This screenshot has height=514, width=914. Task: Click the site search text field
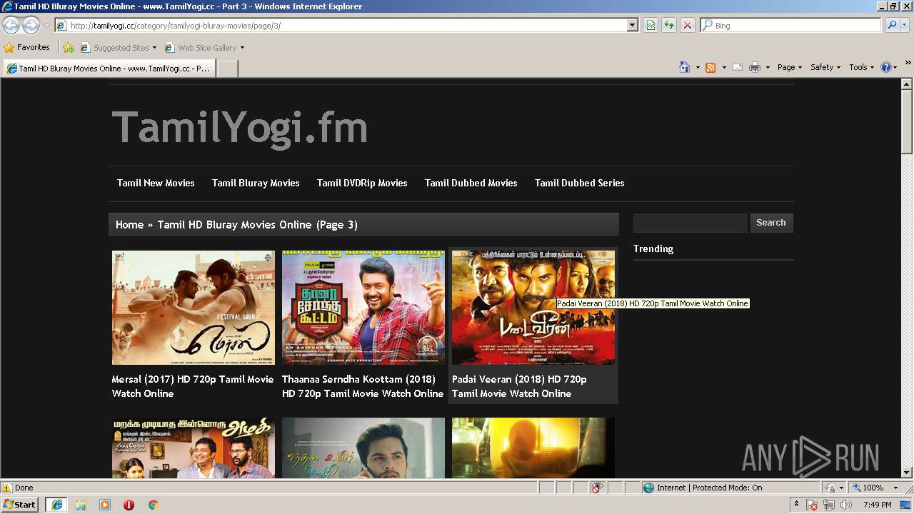690,223
